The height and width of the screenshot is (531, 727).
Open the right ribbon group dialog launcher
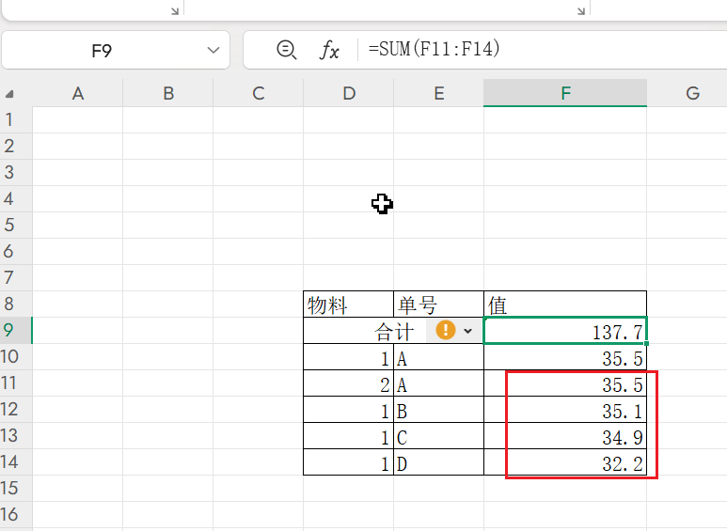point(582,10)
